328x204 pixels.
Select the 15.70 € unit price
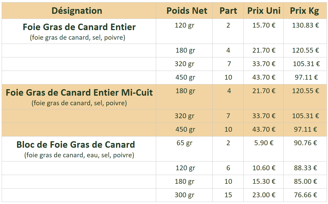point(264,25)
